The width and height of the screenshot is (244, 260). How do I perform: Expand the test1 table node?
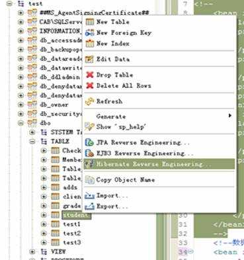coord(44,224)
